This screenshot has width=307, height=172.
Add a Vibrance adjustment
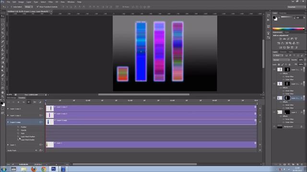296,39
